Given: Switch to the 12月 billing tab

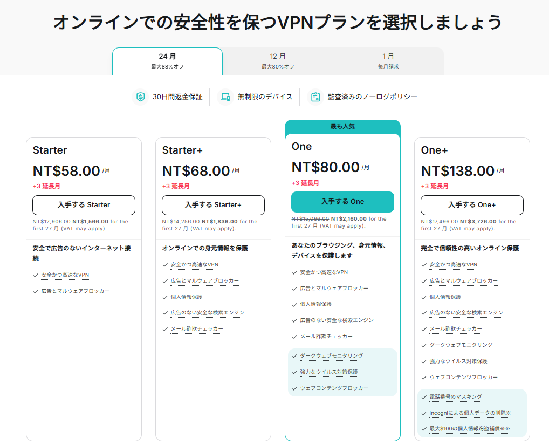Looking at the screenshot, I should coord(278,61).
